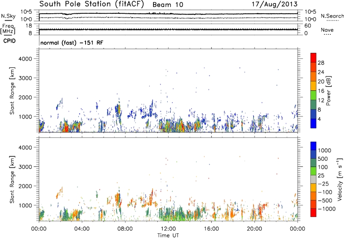The image size is (344, 238).
Task: Click the '08:00' time tick label
Action: [125, 229]
